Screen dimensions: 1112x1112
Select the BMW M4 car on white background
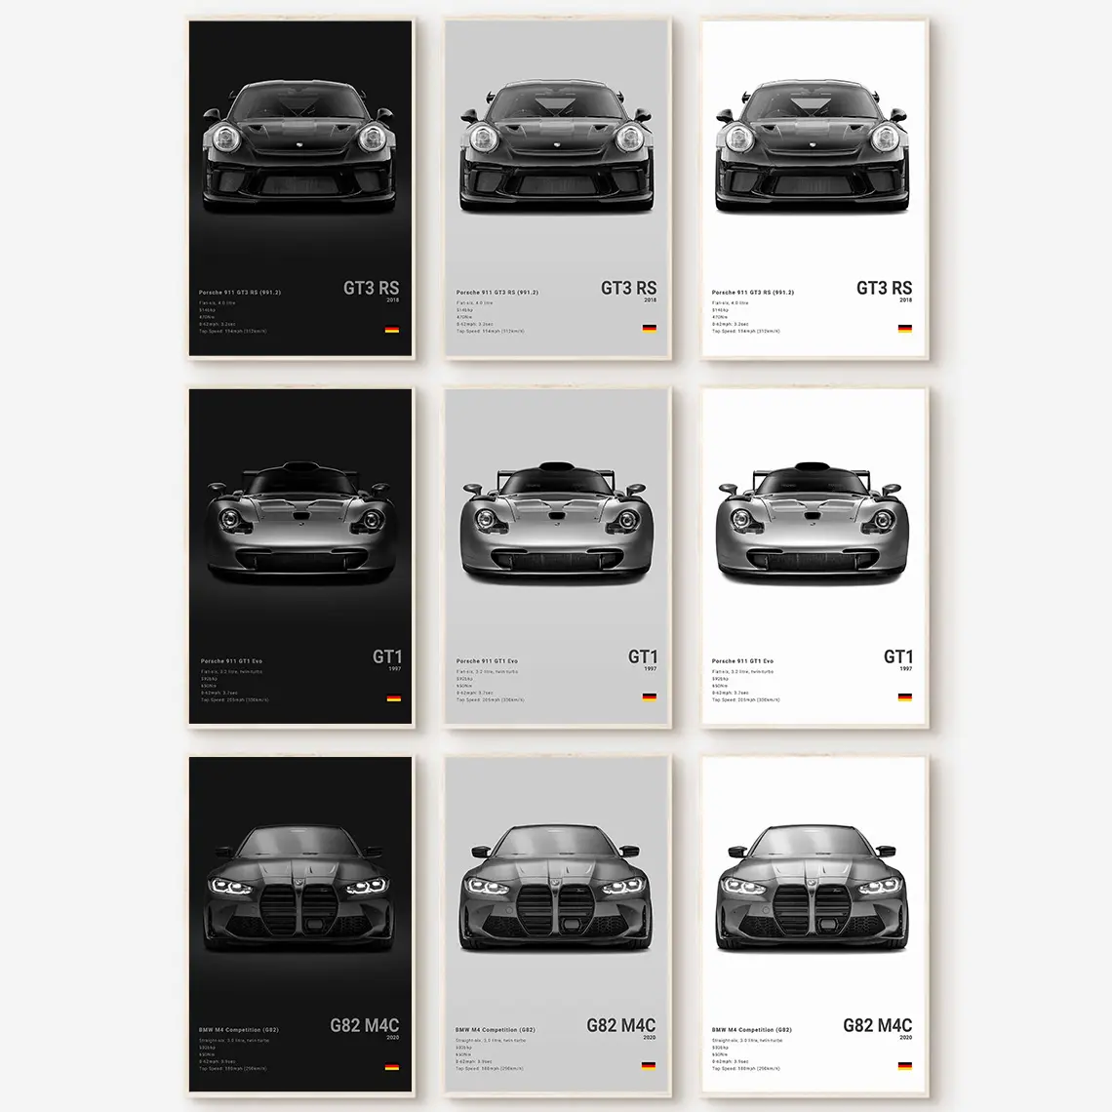[x=812, y=888]
